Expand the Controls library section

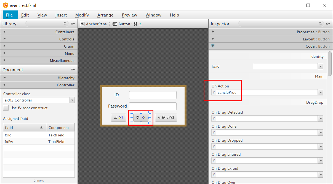tap(39, 39)
